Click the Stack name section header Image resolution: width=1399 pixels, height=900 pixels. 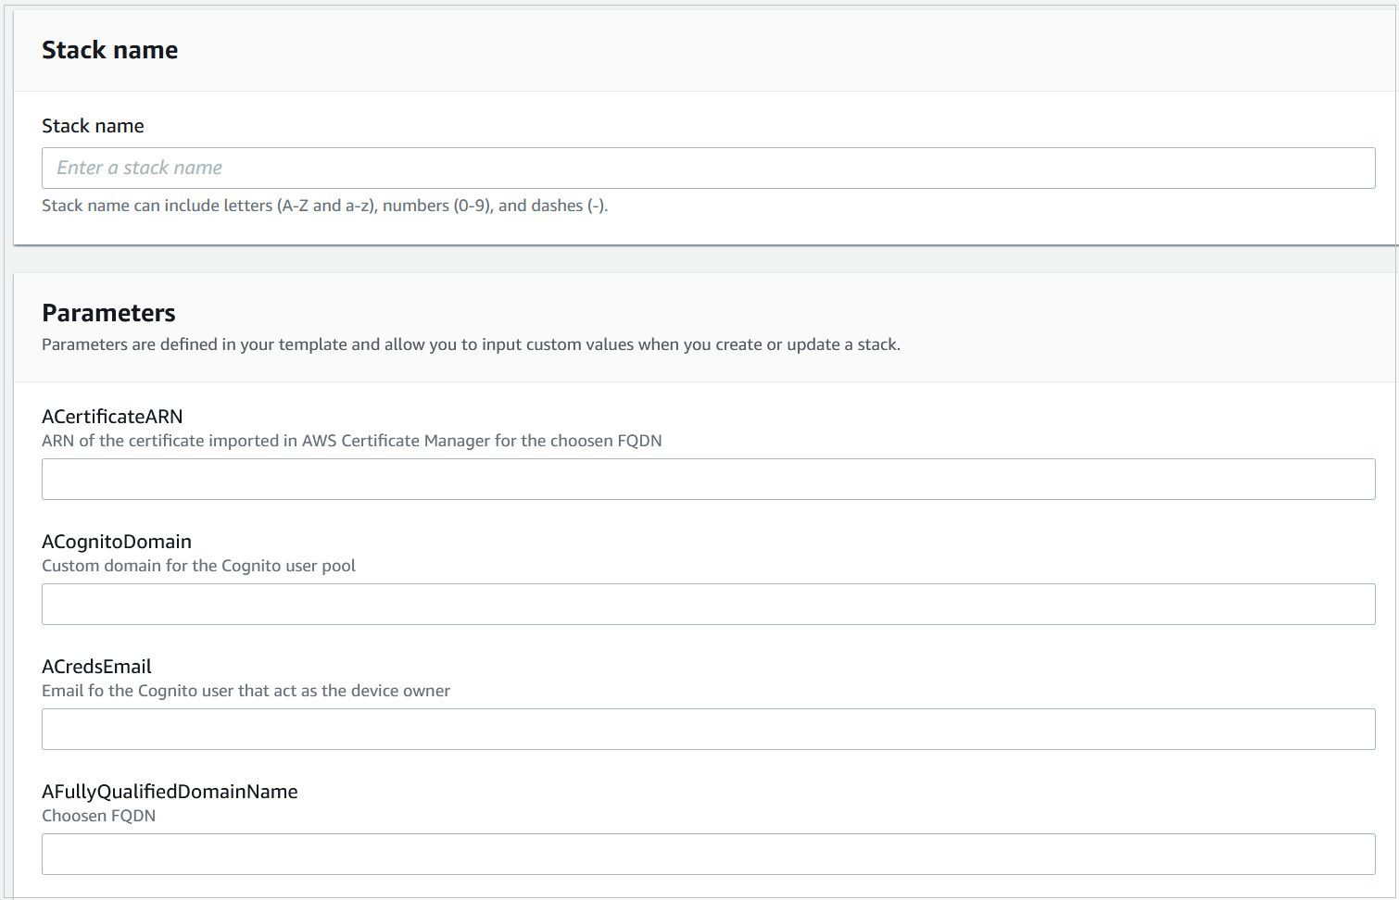[x=109, y=49]
